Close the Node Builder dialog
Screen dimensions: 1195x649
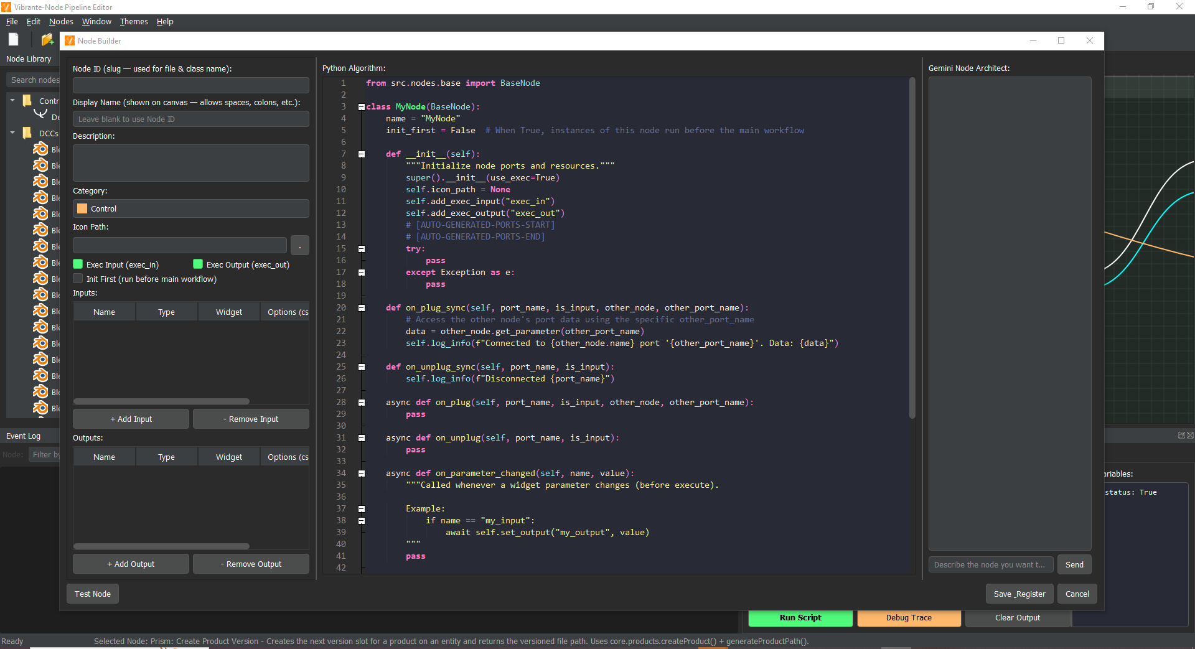click(x=1089, y=40)
